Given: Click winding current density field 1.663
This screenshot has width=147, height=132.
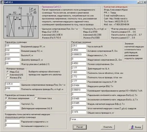Looking at the screenshot, I should coord(79,72).
